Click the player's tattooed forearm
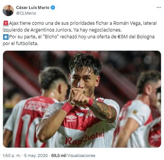Screen dimensions: 164x160 pyautogui.click(x=104, y=110)
